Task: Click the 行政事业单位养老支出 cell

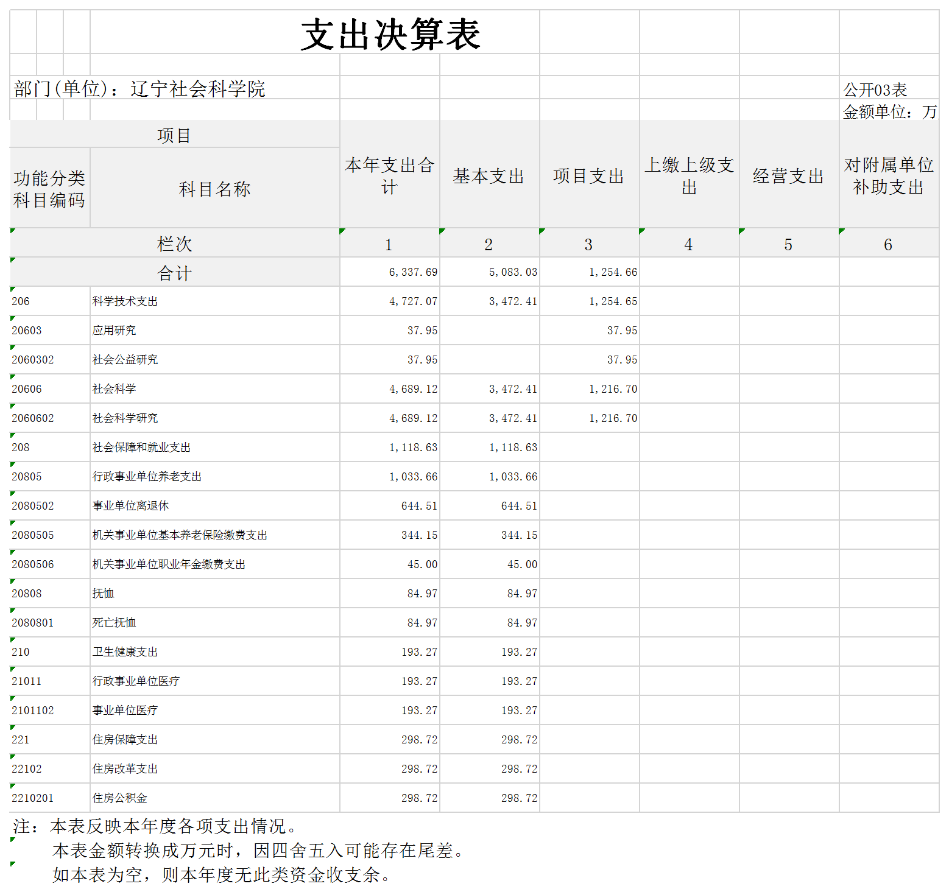Action: point(214,477)
